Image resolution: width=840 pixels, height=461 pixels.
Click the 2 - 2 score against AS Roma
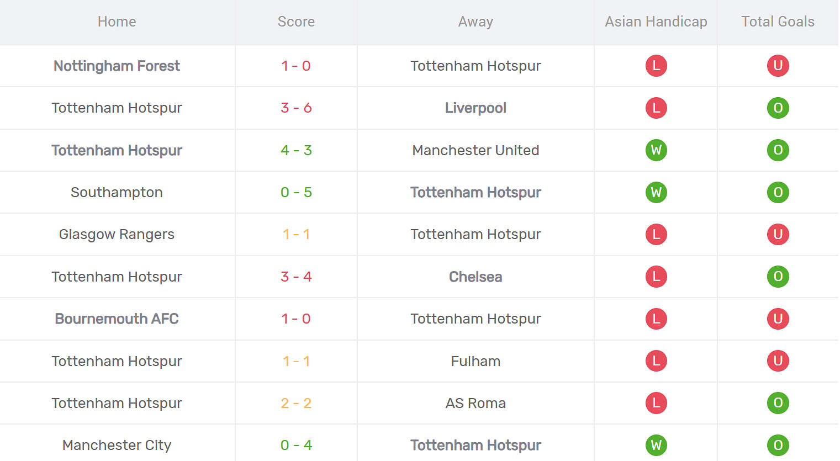[x=296, y=403]
